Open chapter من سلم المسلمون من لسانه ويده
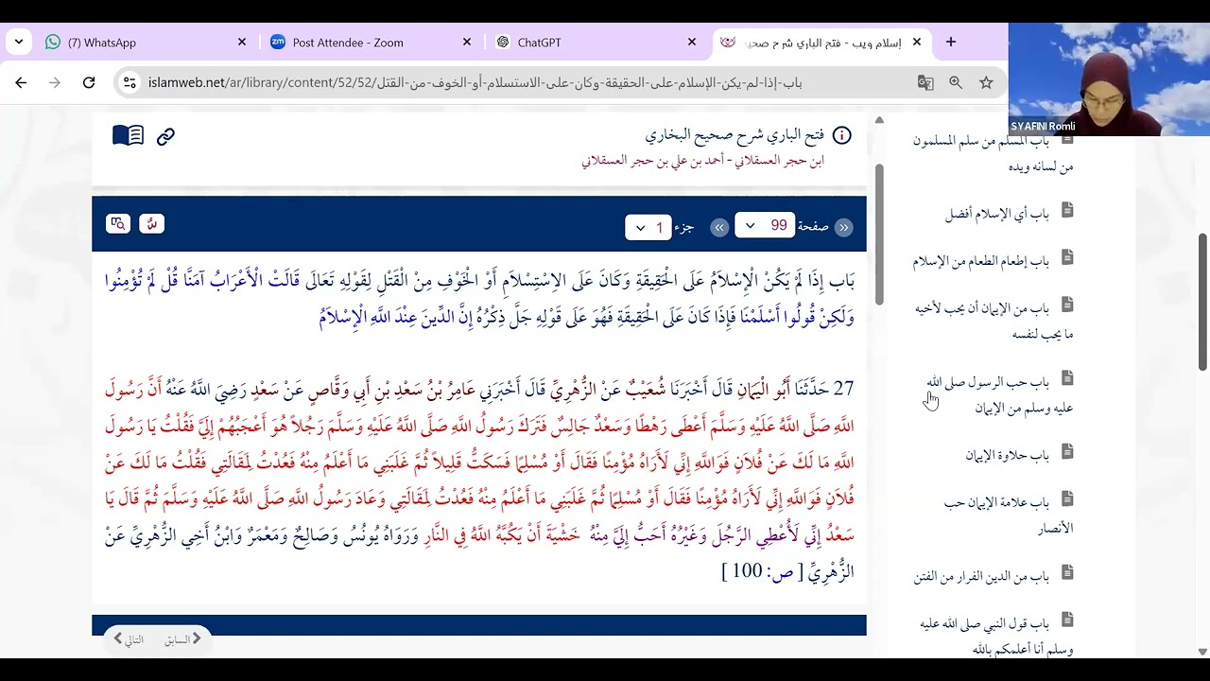The height and width of the screenshot is (681, 1210). point(994,153)
